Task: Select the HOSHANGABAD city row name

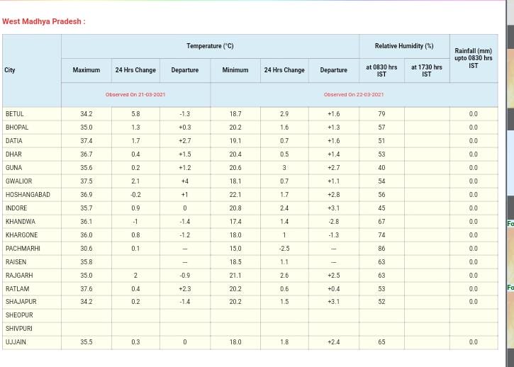Action: click(28, 195)
